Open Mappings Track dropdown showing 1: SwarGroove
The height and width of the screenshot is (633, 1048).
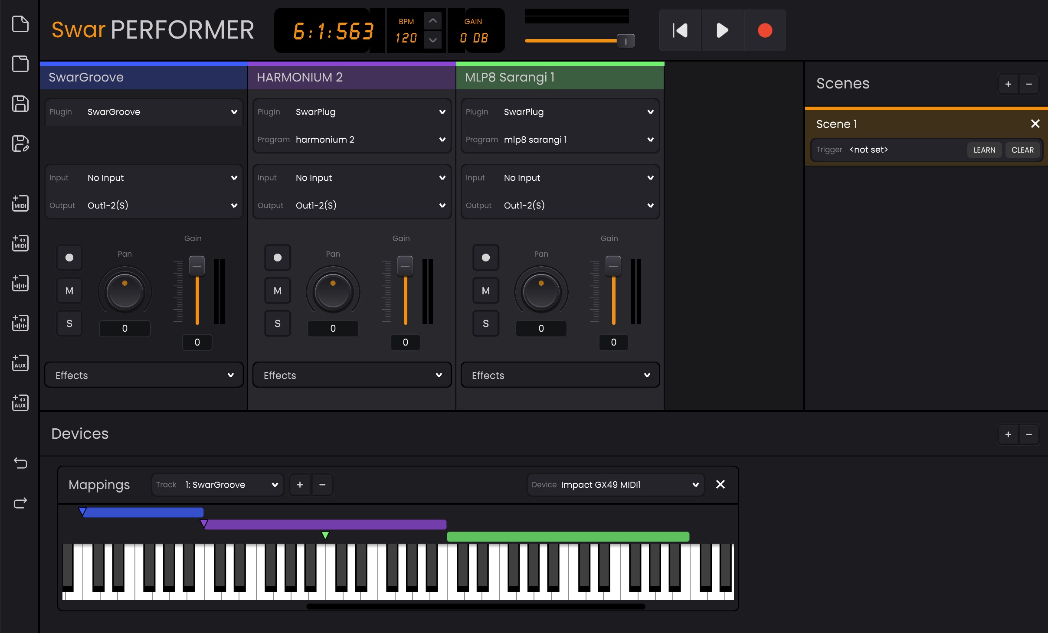click(x=217, y=485)
